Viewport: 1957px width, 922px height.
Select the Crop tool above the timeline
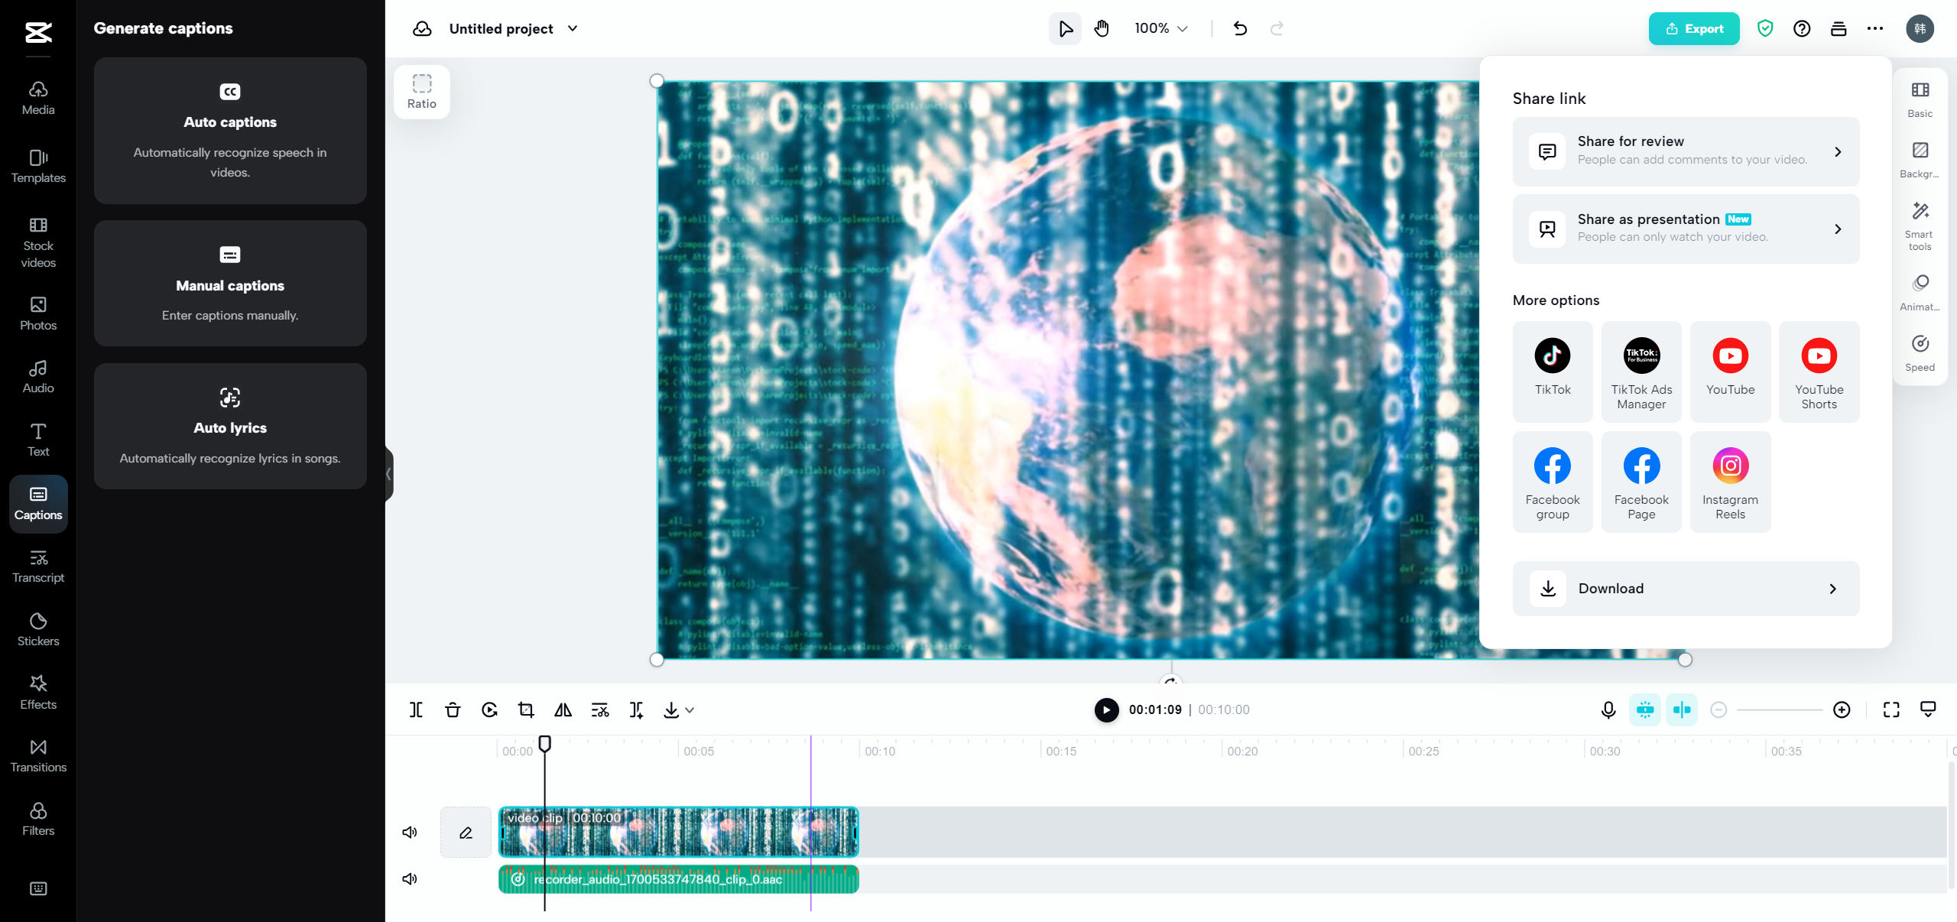(x=525, y=709)
